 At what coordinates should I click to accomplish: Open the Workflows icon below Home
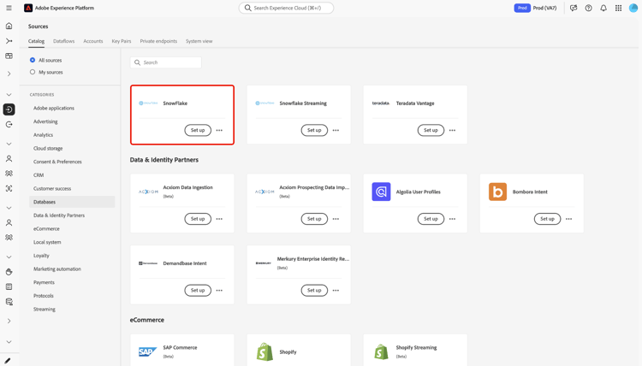tap(9, 41)
